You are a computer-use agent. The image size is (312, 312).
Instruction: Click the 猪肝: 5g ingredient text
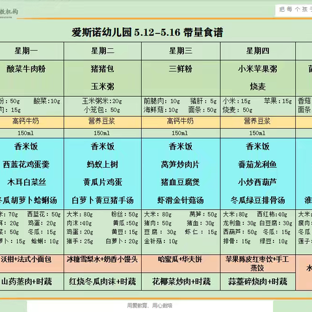203,101
